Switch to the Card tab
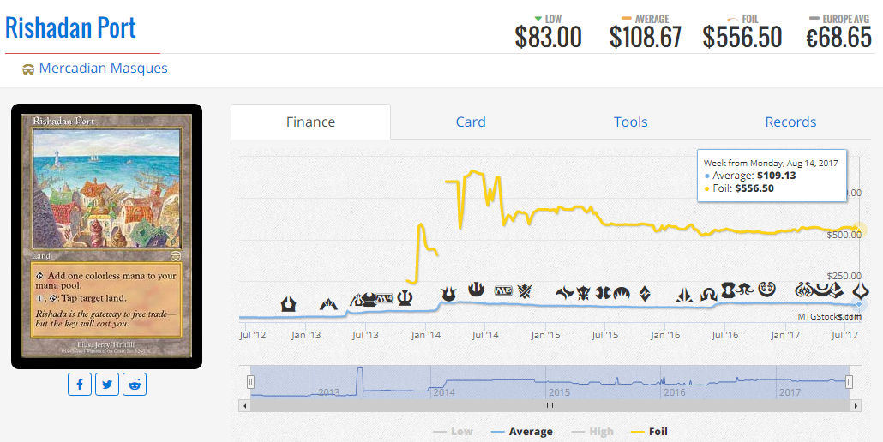Screen dimensions: 883x442 pos(471,122)
